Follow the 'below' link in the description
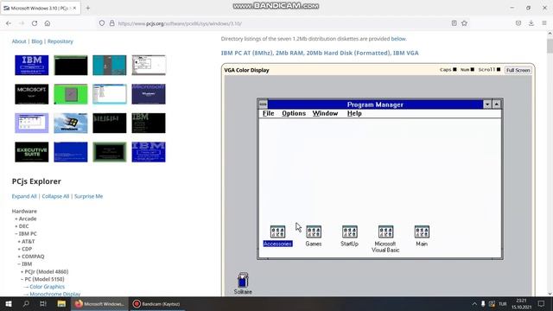Screen dimensions: 553x311 click(x=398, y=39)
